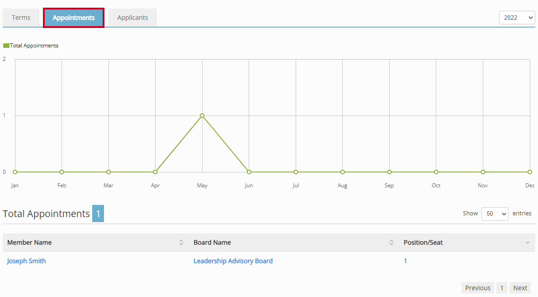Click the Previous pagination button
Viewport: 538px width, 297px height.
click(477, 288)
